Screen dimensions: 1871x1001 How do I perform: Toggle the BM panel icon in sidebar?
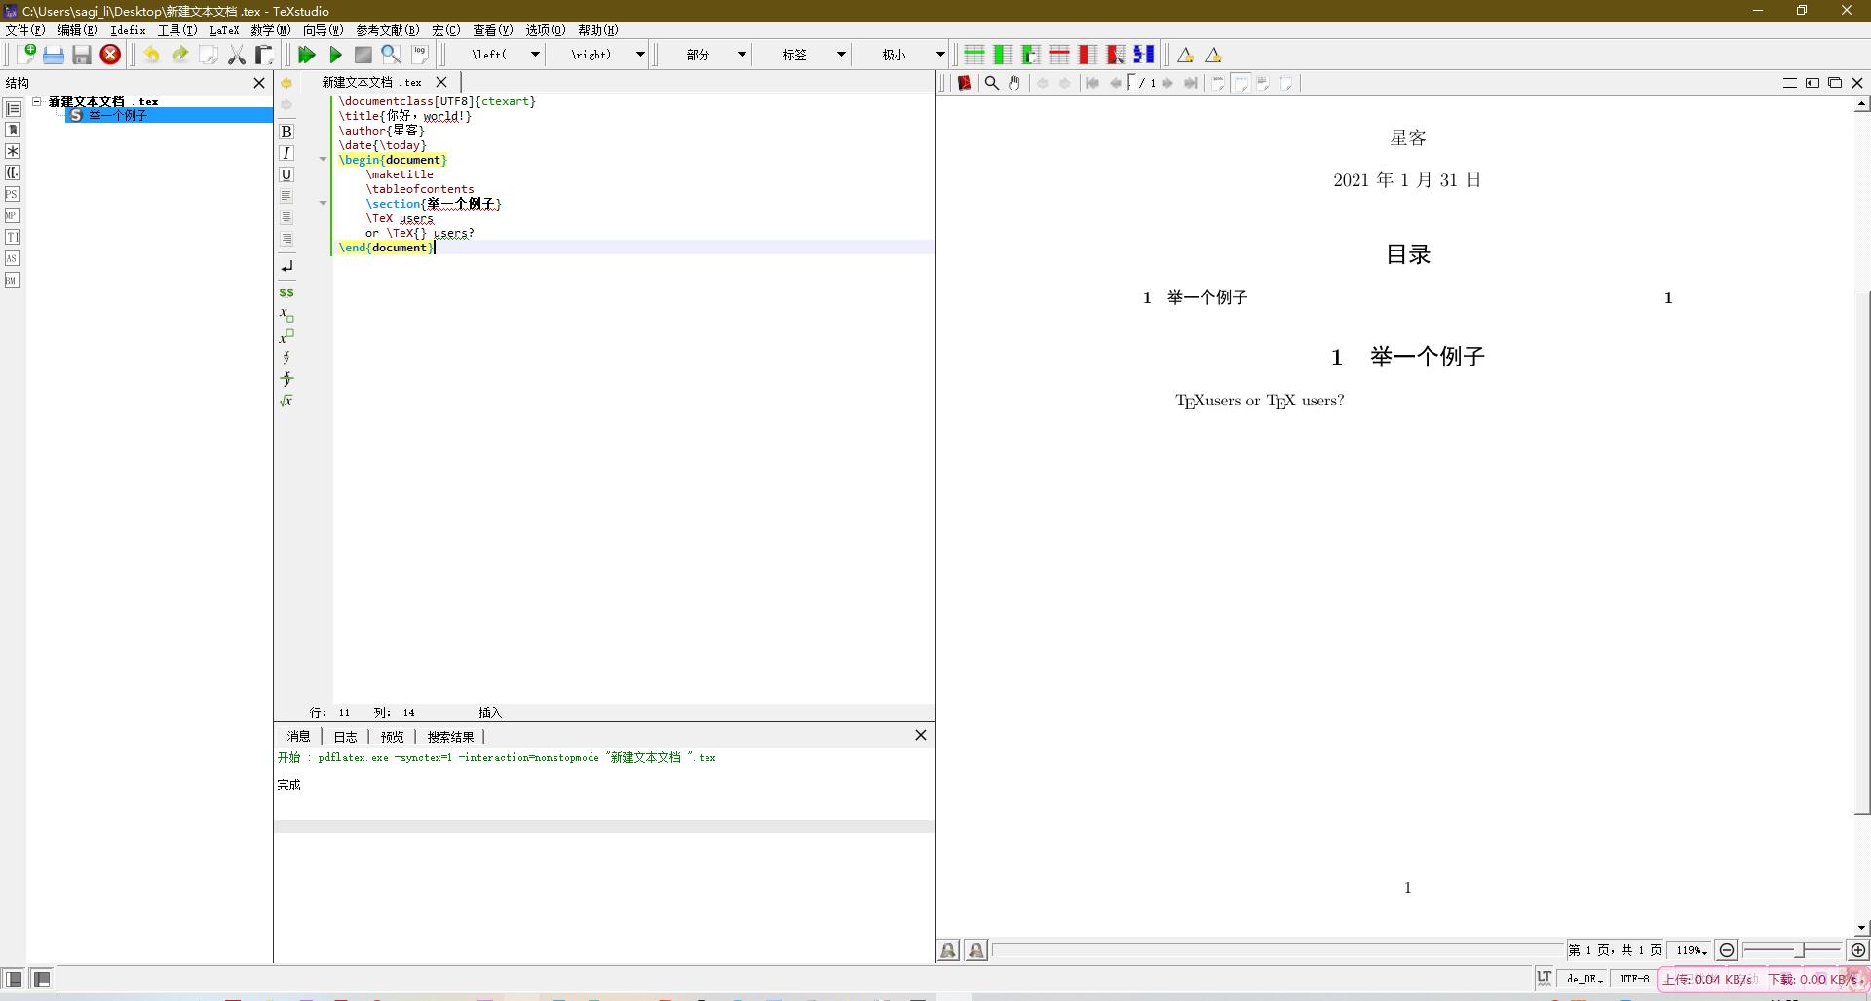[x=13, y=280]
